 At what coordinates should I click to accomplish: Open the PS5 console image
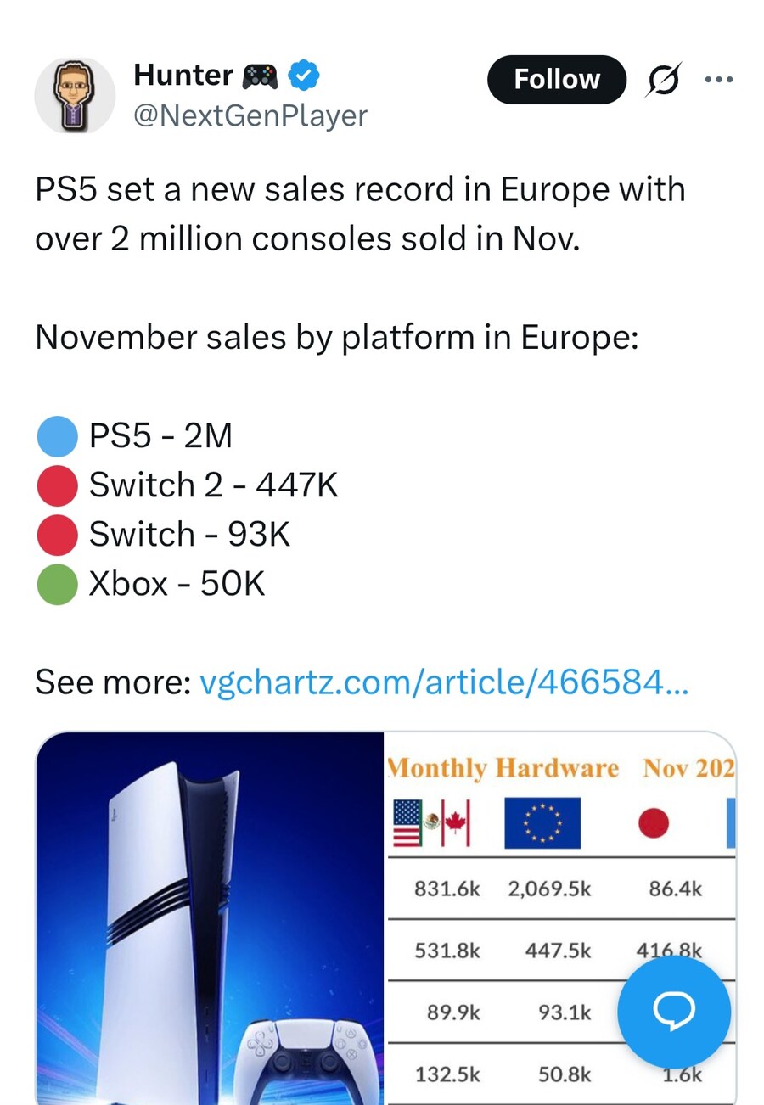coord(210,918)
